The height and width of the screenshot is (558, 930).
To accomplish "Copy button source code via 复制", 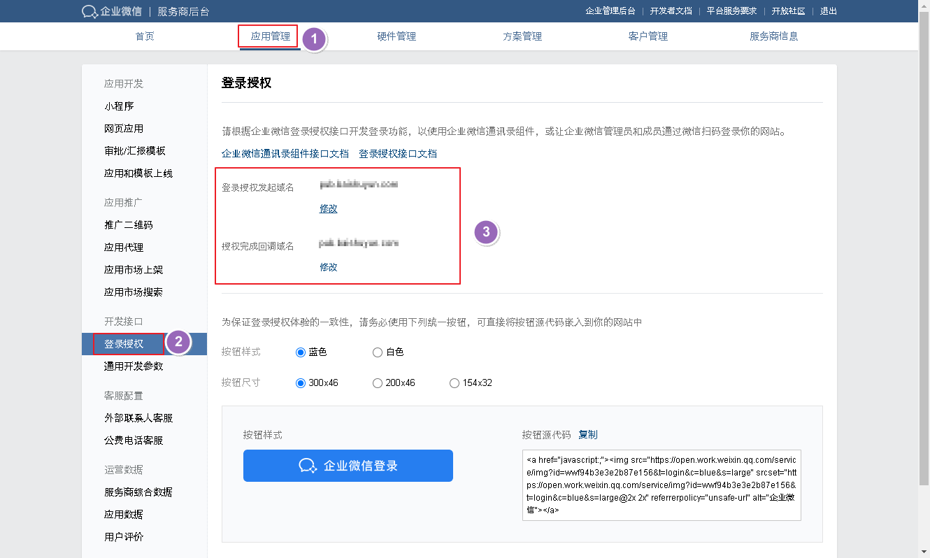I will [x=588, y=435].
